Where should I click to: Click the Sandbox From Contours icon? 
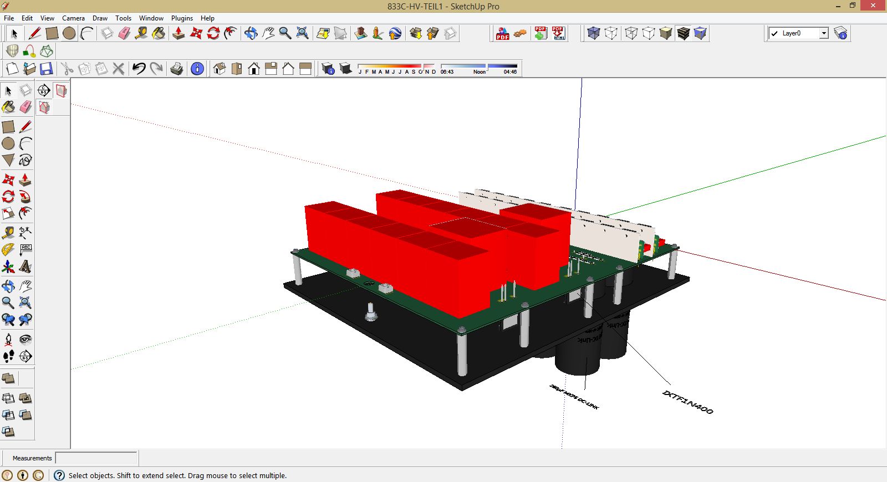(x=12, y=52)
